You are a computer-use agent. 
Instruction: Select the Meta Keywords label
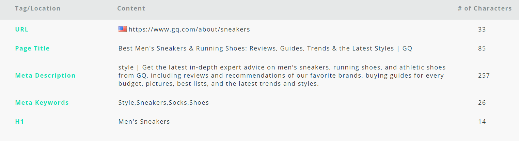pos(42,103)
